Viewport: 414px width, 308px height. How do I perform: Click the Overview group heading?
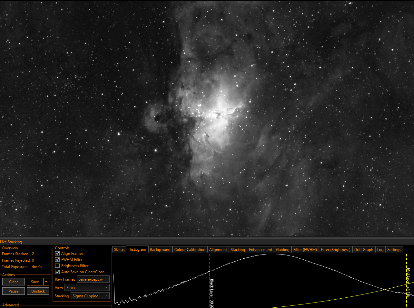10,248
